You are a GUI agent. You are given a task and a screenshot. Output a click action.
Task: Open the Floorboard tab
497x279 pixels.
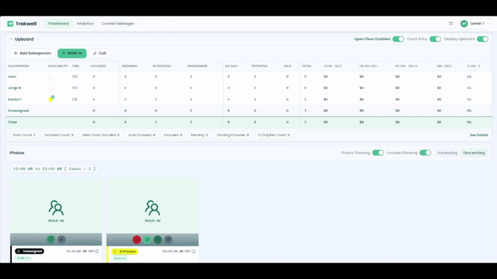(59, 24)
